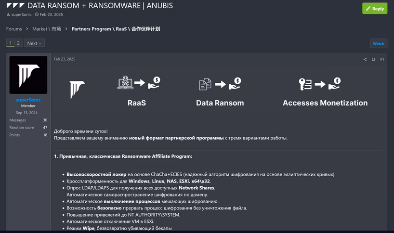Click bullet text 'Windows, Linux, NAS, ESXi'
Image resolution: width=394 pixels, height=233 pixels.
pyautogui.click(x=170, y=181)
